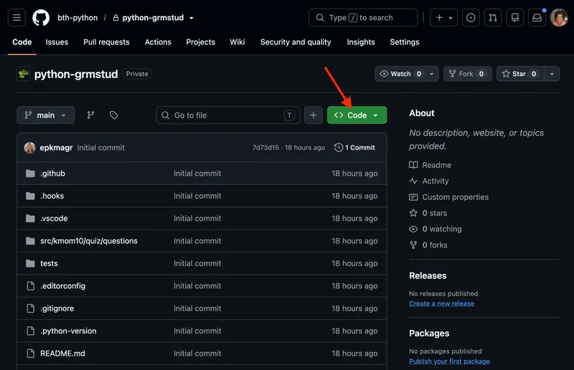Click epkmagr commit author avatar
The image size is (574, 370).
[29, 148]
